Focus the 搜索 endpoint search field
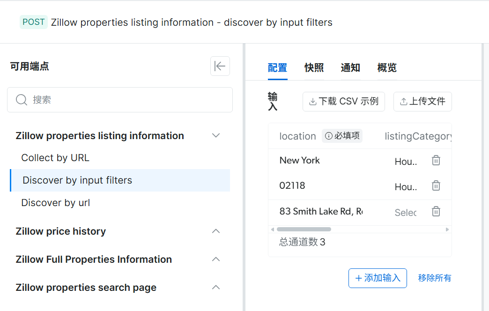The image size is (489, 311). click(x=120, y=100)
